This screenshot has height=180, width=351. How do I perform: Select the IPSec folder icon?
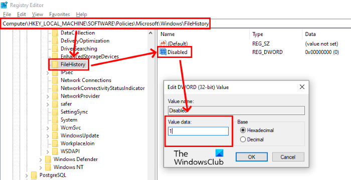(x=55, y=72)
